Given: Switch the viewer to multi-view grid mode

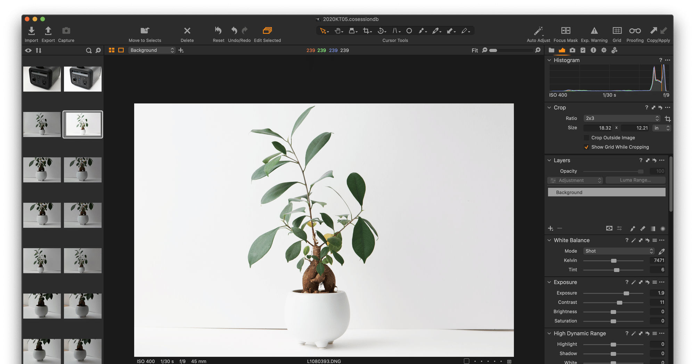Looking at the screenshot, I should pyautogui.click(x=112, y=50).
